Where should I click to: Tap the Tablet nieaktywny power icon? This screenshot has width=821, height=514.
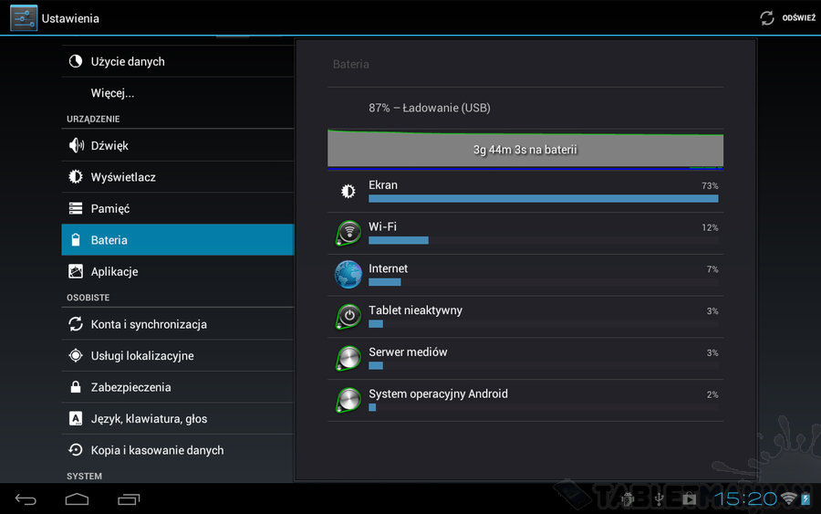[348, 317]
